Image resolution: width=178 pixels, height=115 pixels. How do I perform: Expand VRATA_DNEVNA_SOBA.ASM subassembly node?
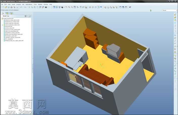tap(3, 25)
